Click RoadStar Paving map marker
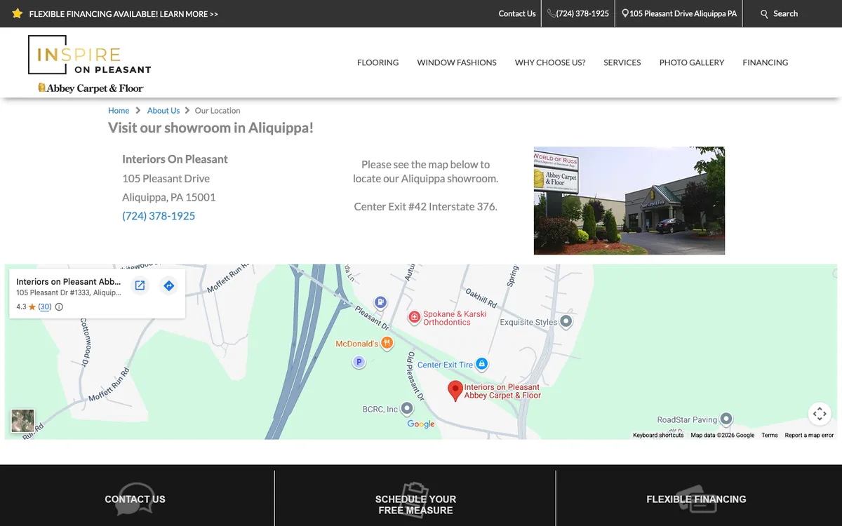This screenshot has width=842, height=526. [x=726, y=419]
